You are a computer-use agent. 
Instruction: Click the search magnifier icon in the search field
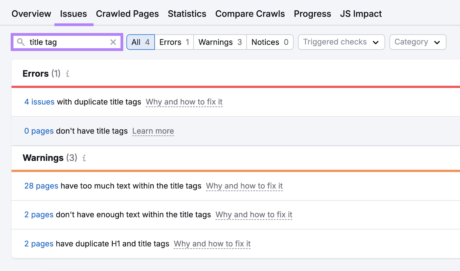tap(20, 42)
